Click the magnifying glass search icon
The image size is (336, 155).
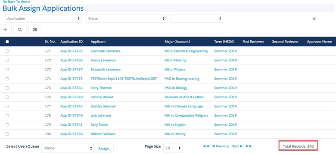click(20, 30)
